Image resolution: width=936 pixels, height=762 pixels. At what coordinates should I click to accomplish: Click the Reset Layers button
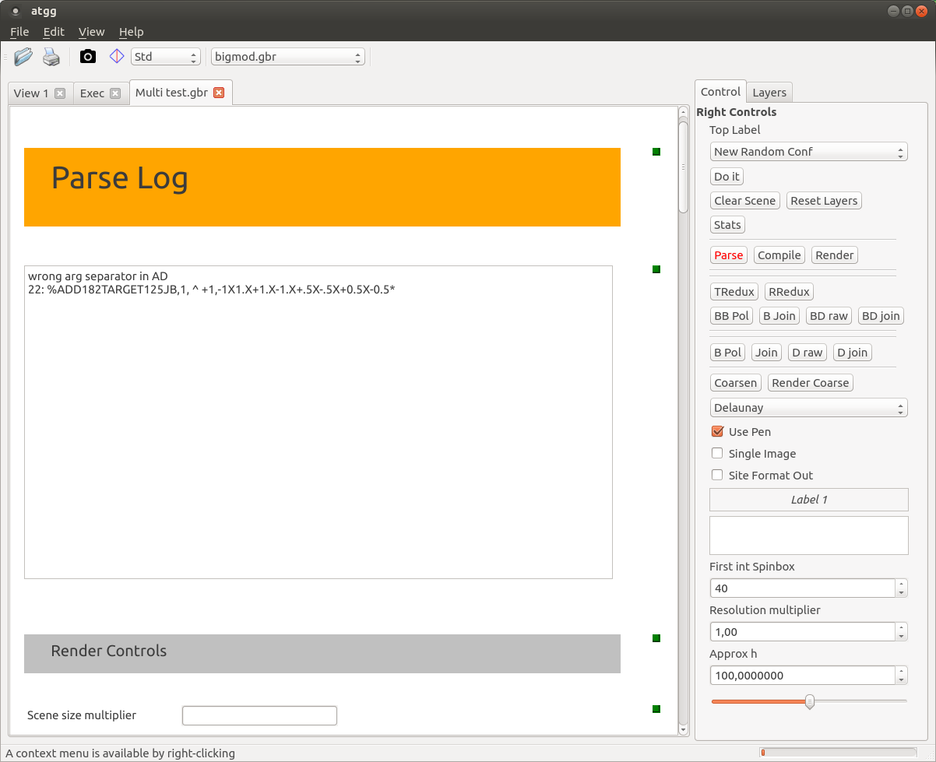[824, 201]
